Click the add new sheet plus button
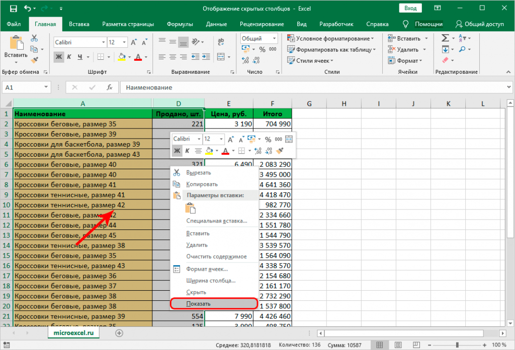515x350 pixels. click(119, 333)
